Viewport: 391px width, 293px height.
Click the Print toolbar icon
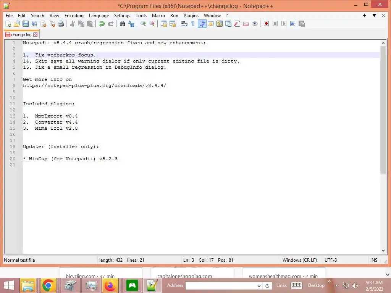pos(61,24)
